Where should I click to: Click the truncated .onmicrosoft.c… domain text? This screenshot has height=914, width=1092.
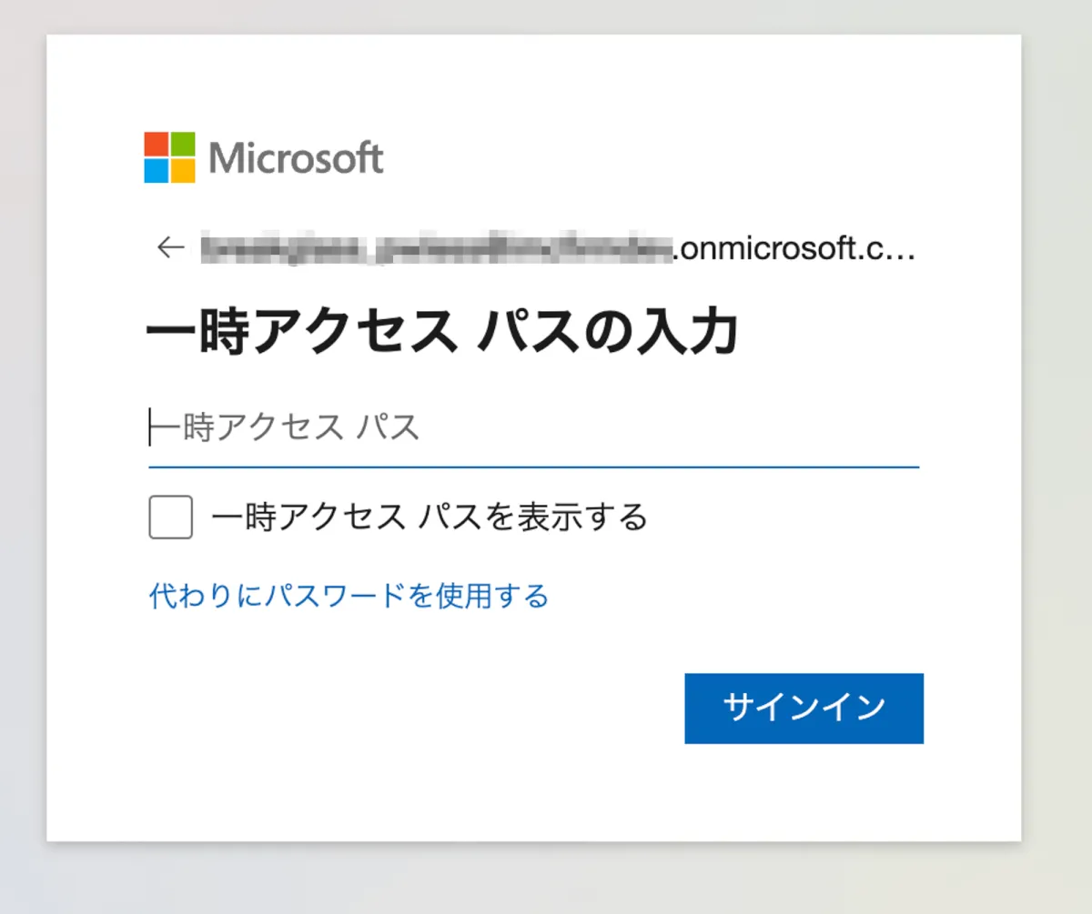click(x=794, y=247)
